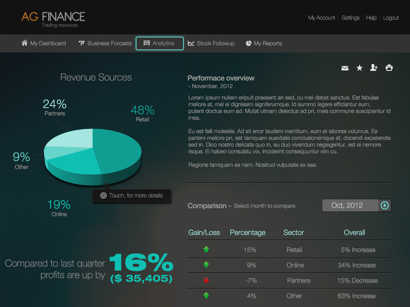This screenshot has width=410, height=307.
Task: Expand the month dropdown arrow button
Action: [x=384, y=205]
